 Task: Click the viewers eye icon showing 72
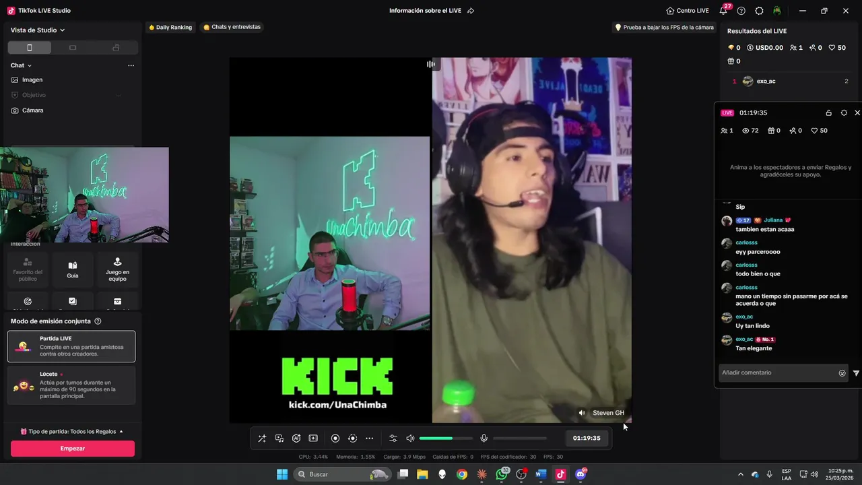[745, 131]
